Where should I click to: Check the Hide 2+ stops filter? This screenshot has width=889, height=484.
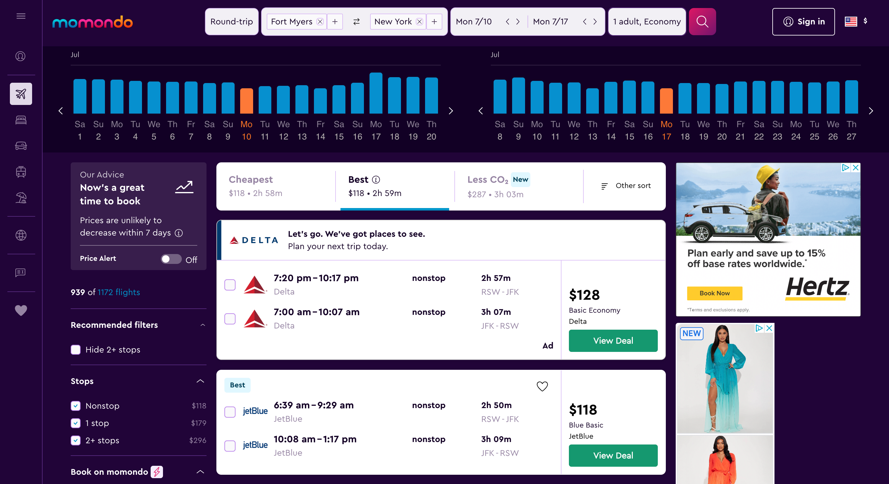(76, 349)
